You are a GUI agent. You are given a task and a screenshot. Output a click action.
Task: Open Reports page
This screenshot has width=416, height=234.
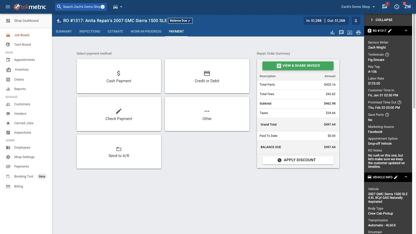pyautogui.click(x=26, y=89)
